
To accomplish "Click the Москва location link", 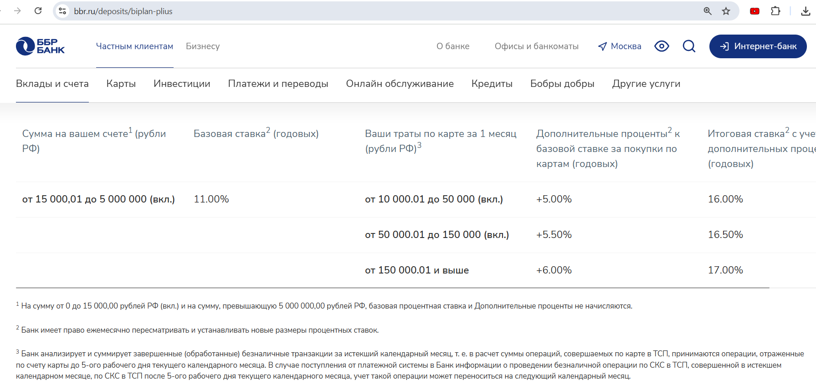I will [620, 46].
